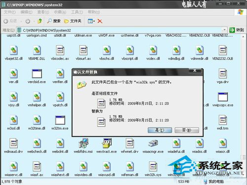Select the verifier.dll file icon

(x=60, y=73)
